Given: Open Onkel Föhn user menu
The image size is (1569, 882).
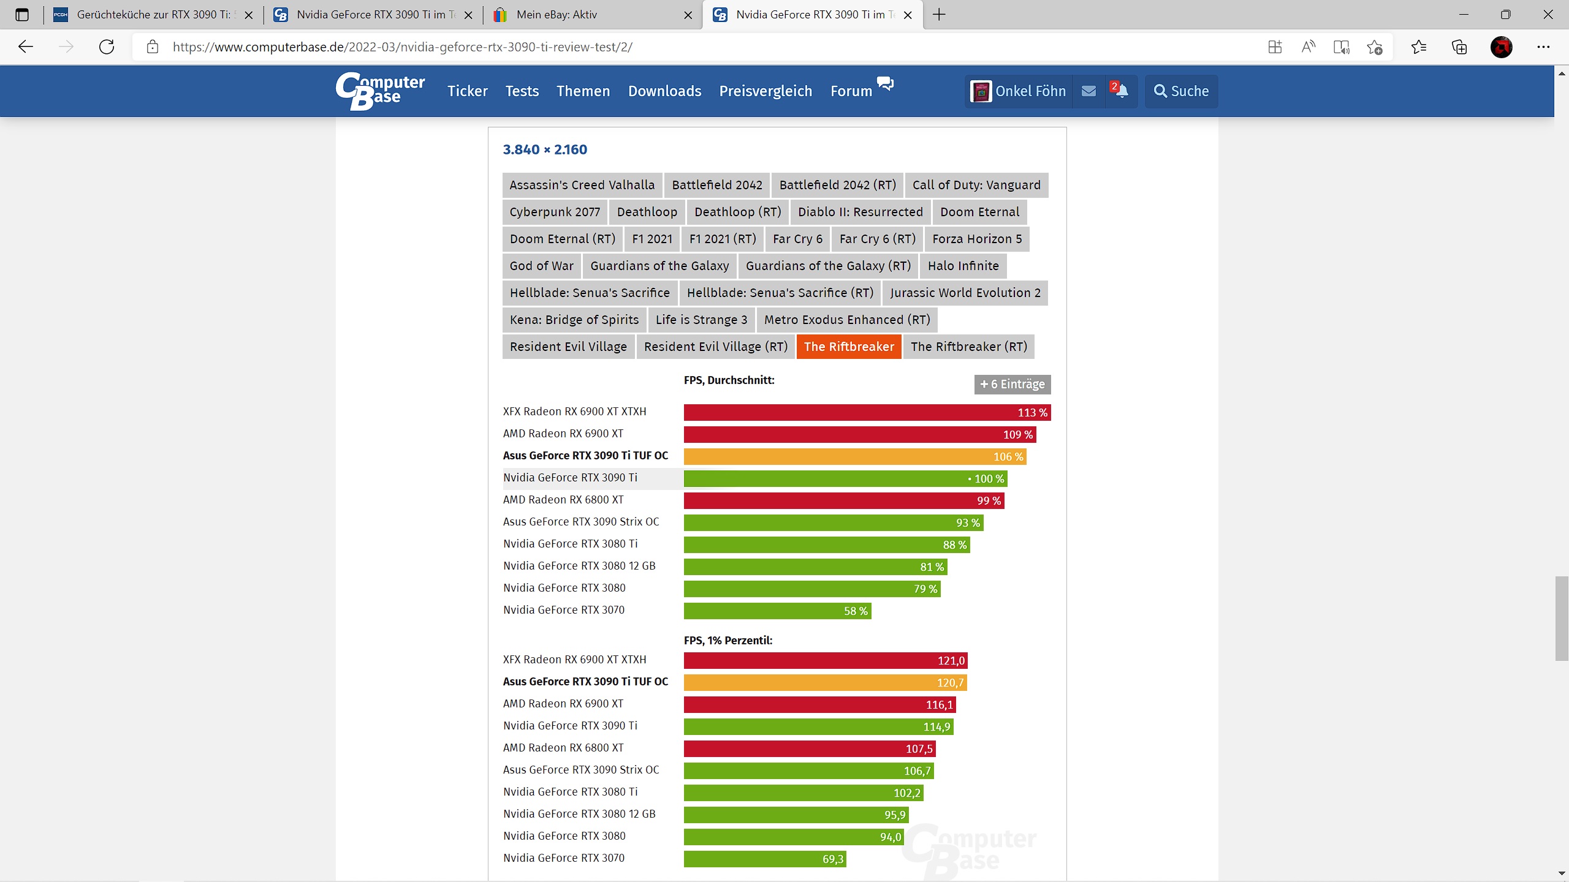Looking at the screenshot, I should [x=1019, y=91].
